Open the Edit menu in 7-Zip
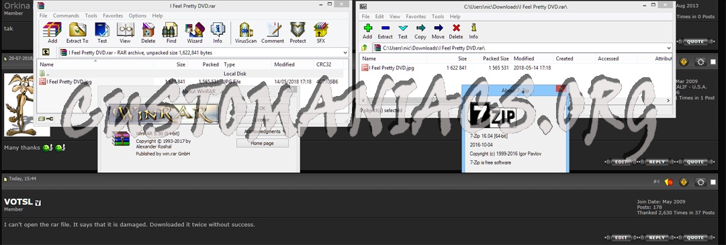The height and width of the screenshot is (245, 726). pos(379,17)
